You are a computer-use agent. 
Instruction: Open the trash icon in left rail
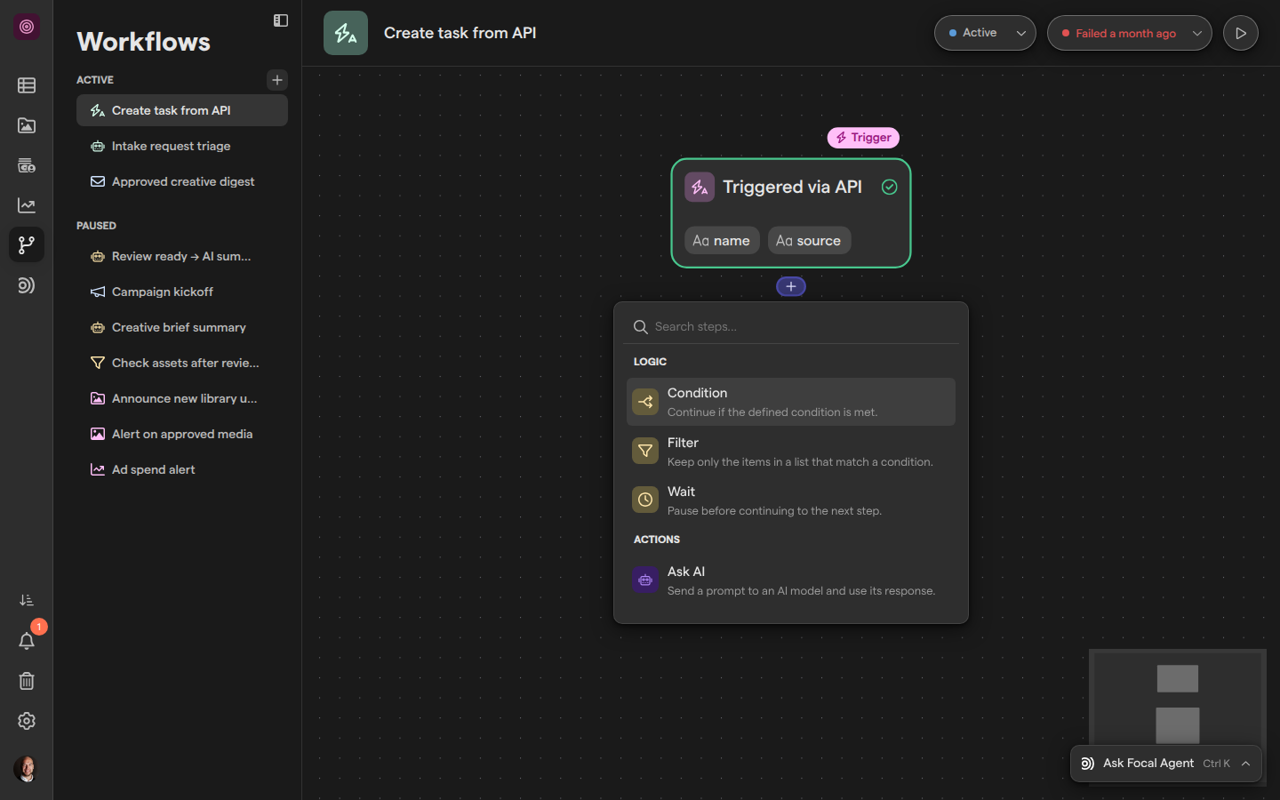point(27,681)
